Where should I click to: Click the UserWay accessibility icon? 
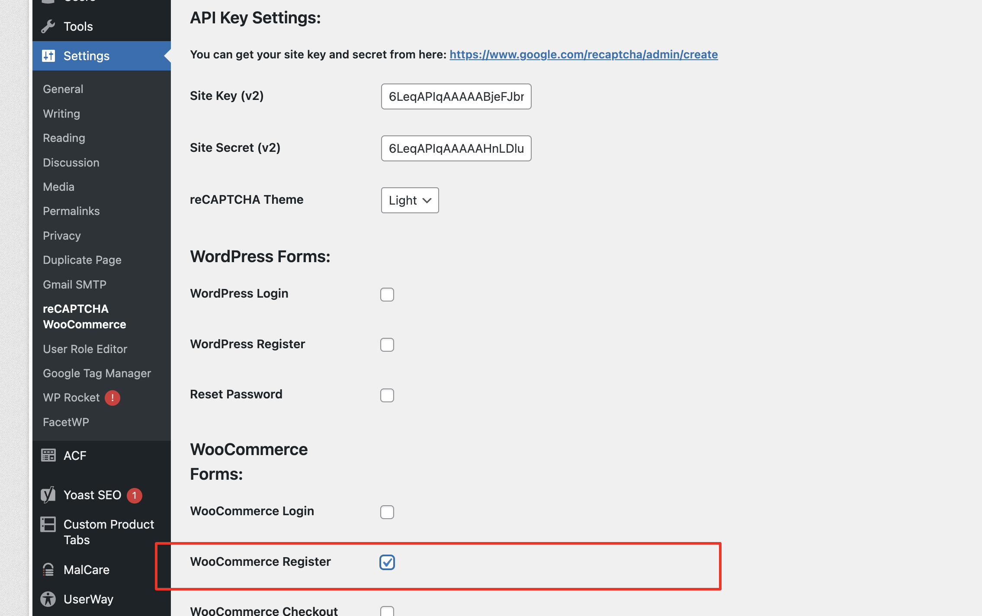coord(48,599)
